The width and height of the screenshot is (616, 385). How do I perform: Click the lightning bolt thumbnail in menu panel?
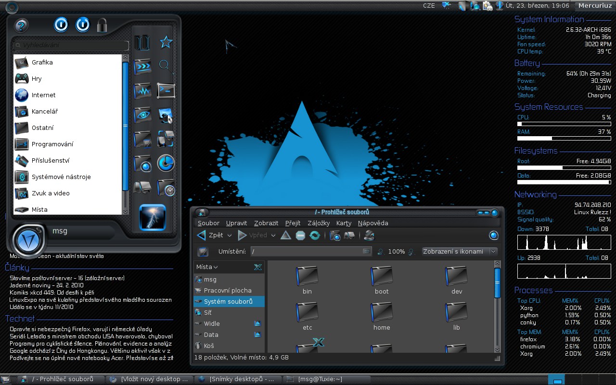click(153, 217)
